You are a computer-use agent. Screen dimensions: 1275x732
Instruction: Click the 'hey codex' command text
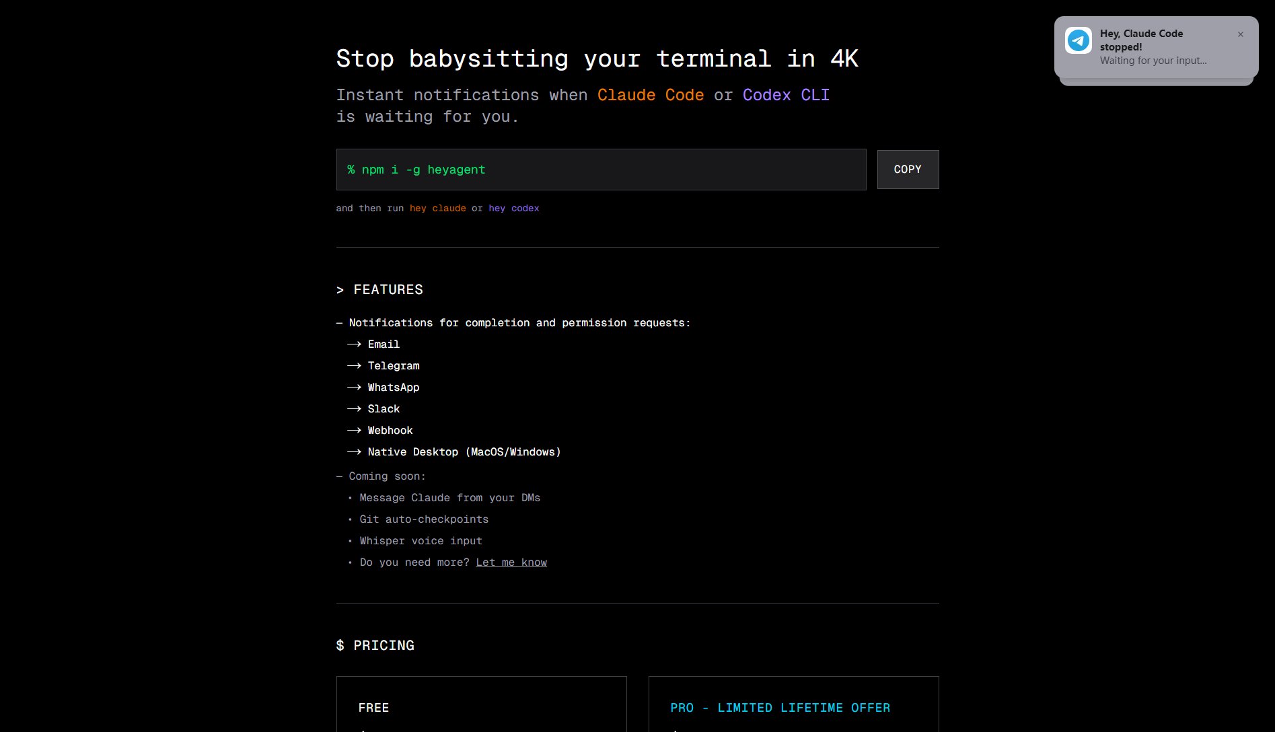[x=514, y=209]
